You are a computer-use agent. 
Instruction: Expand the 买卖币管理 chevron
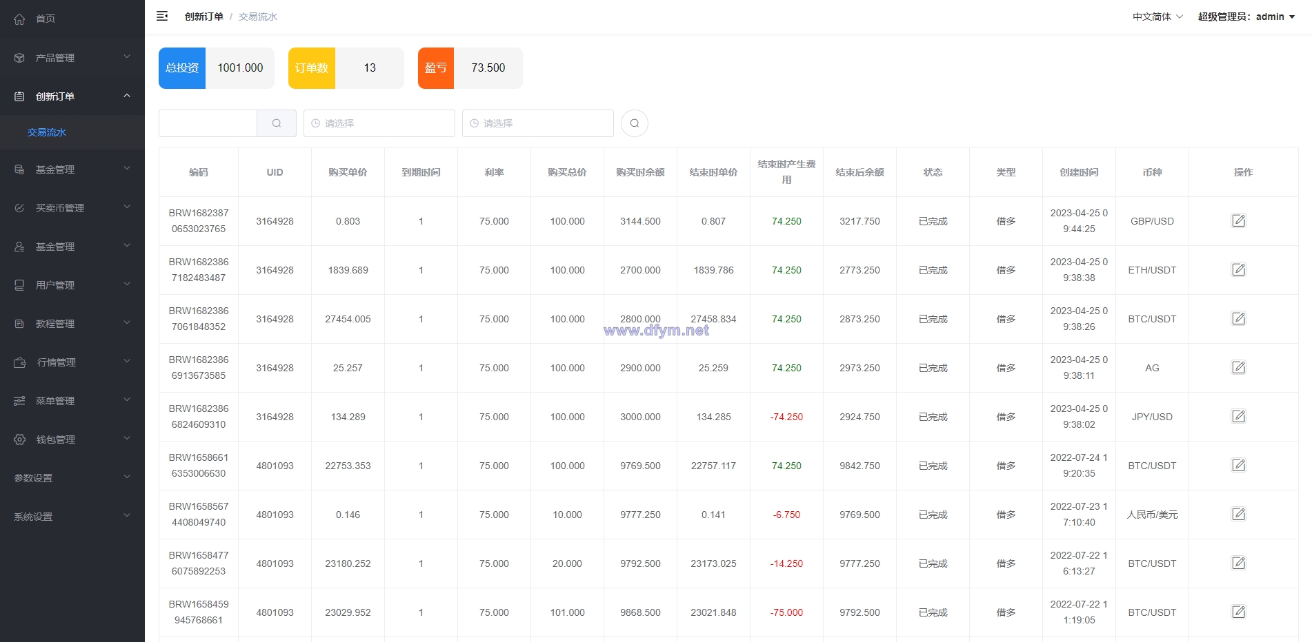click(x=127, y=207)
